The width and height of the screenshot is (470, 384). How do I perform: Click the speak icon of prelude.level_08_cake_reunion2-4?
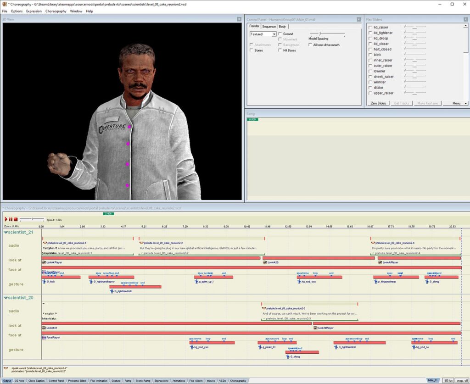(372, 243)
